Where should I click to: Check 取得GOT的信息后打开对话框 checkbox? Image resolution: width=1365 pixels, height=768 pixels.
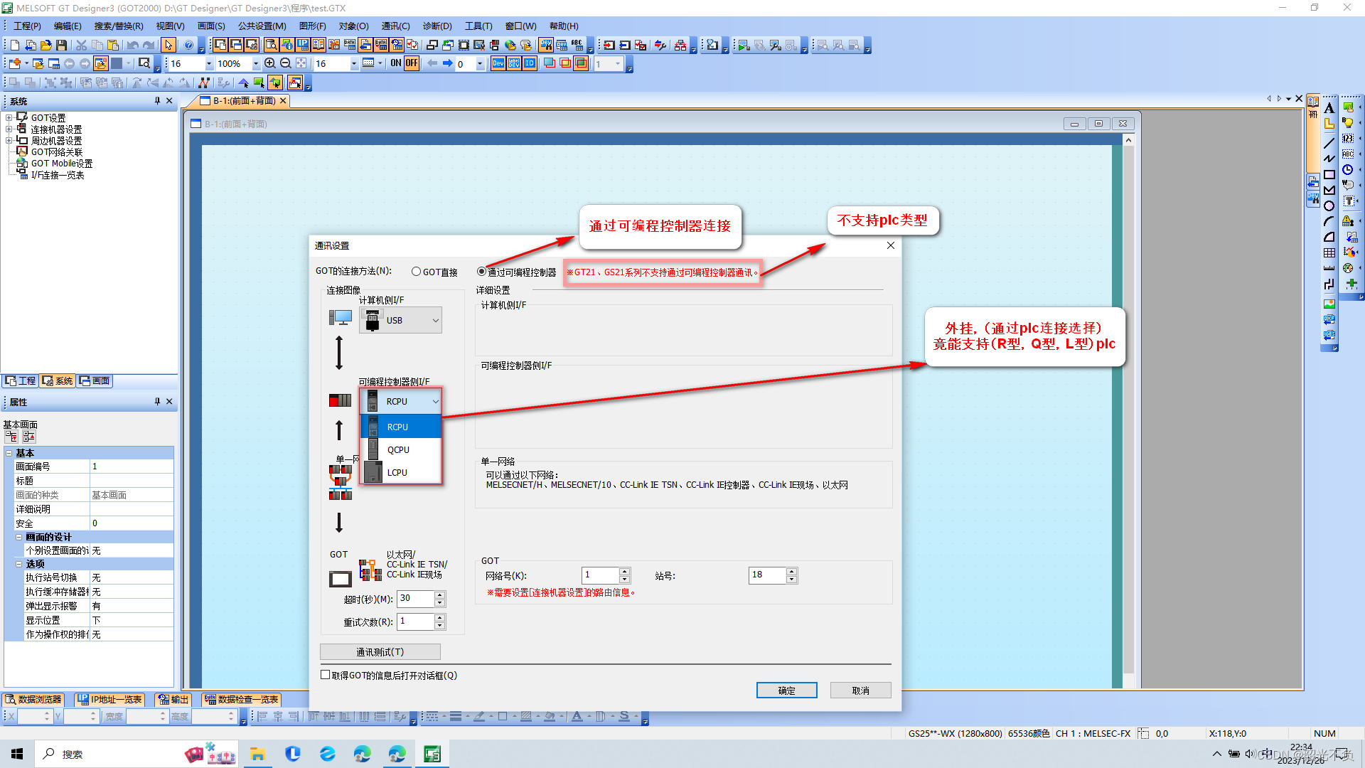coord(326,675)
